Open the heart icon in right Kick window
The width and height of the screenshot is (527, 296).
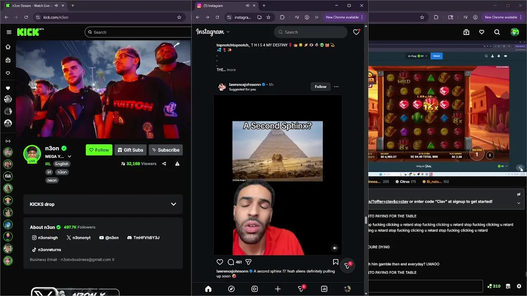pos(482,32)
